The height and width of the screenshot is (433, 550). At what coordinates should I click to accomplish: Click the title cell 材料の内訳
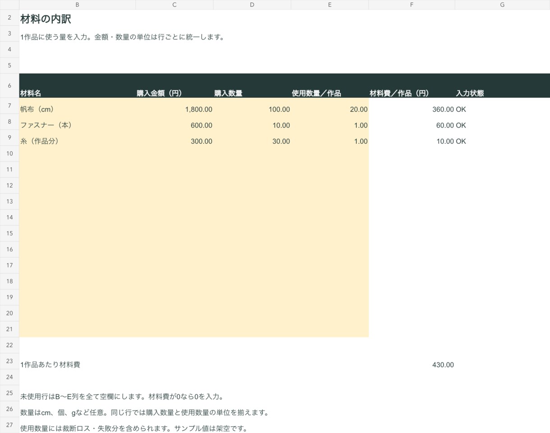[46, 19]
